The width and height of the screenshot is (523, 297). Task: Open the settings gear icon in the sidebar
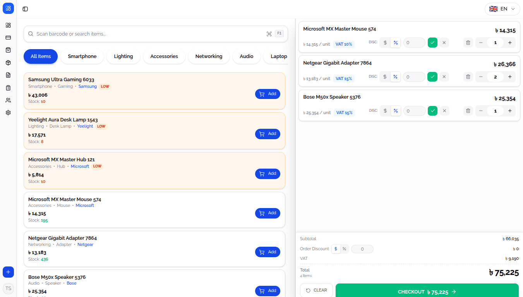(8, 113)
